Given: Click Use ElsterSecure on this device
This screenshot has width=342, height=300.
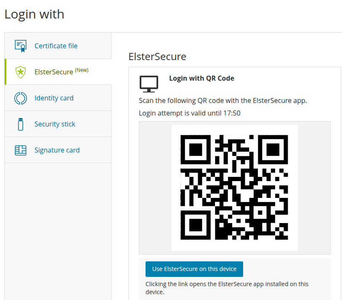Looking at the screenshot, I should click(x=194, y=269).
